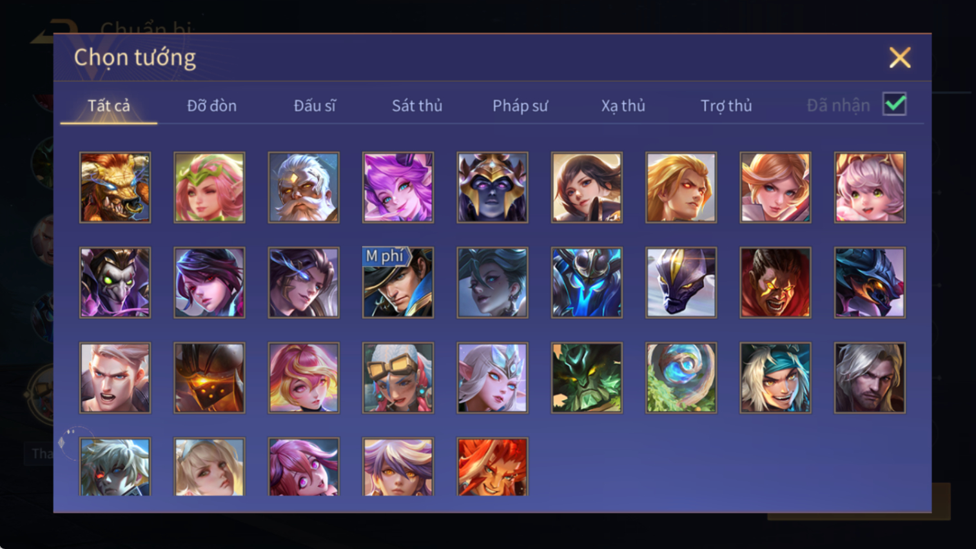Switch to the Trợ thủ tab

pos(726,106)
